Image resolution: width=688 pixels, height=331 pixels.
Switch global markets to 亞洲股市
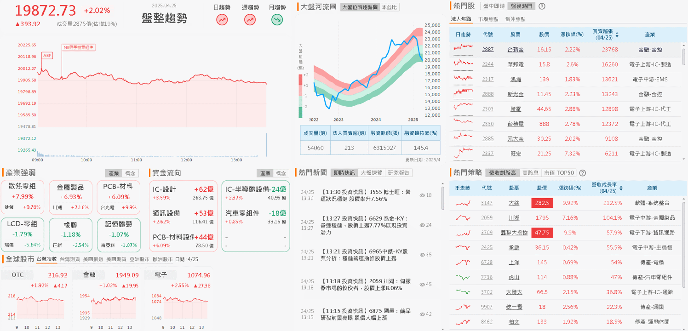point(139,259)
